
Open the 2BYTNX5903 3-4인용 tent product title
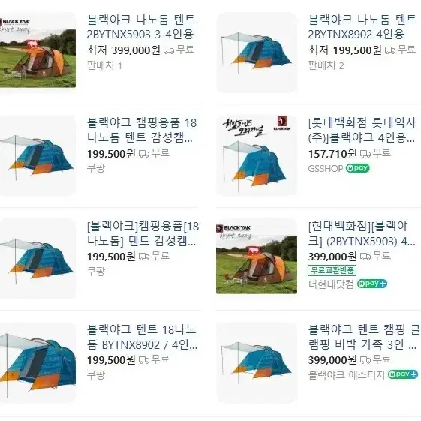pos(141,27)
